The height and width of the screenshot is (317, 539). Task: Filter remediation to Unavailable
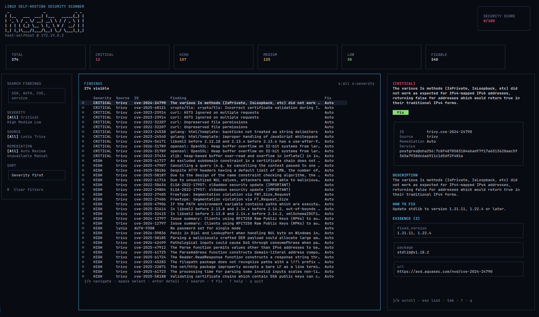(20, 156)
